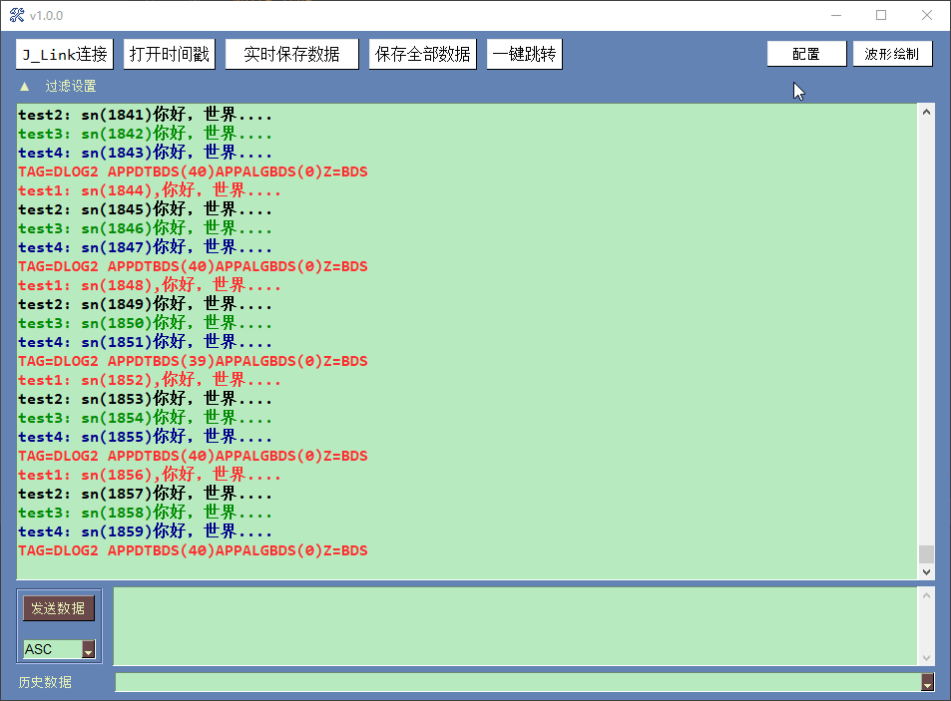Screen dimensions: 951x701
Task: Enable 实时保存数据 real-time saving
Action: (291, 55)
